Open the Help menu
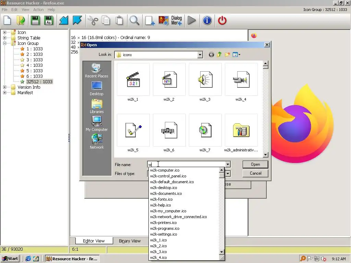 point(51,10)
